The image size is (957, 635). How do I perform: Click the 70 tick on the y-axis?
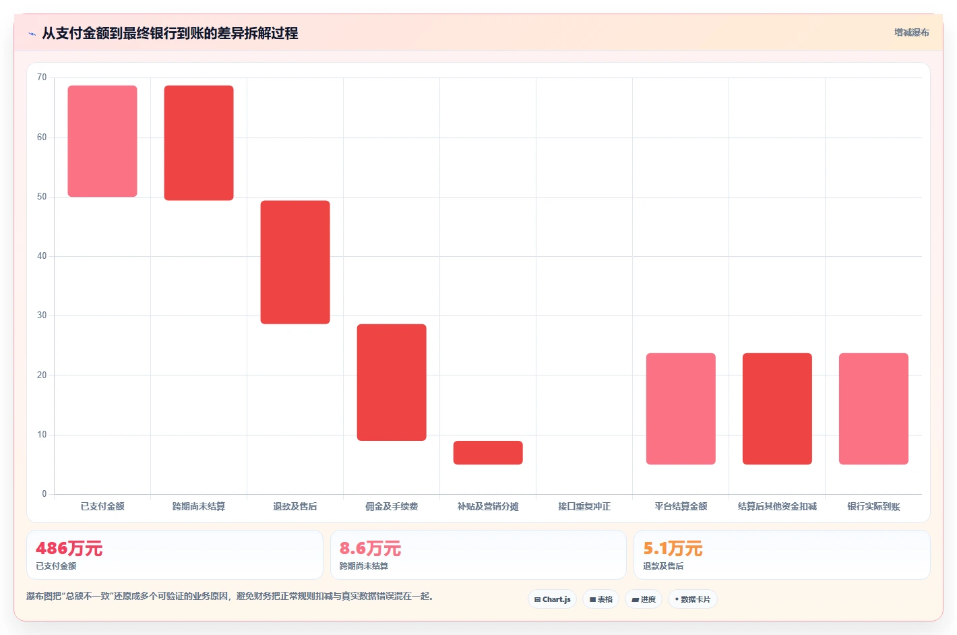point(42,78)
